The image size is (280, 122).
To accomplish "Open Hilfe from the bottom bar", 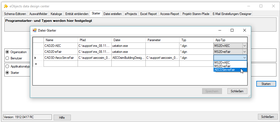I will tap(62, 118).
